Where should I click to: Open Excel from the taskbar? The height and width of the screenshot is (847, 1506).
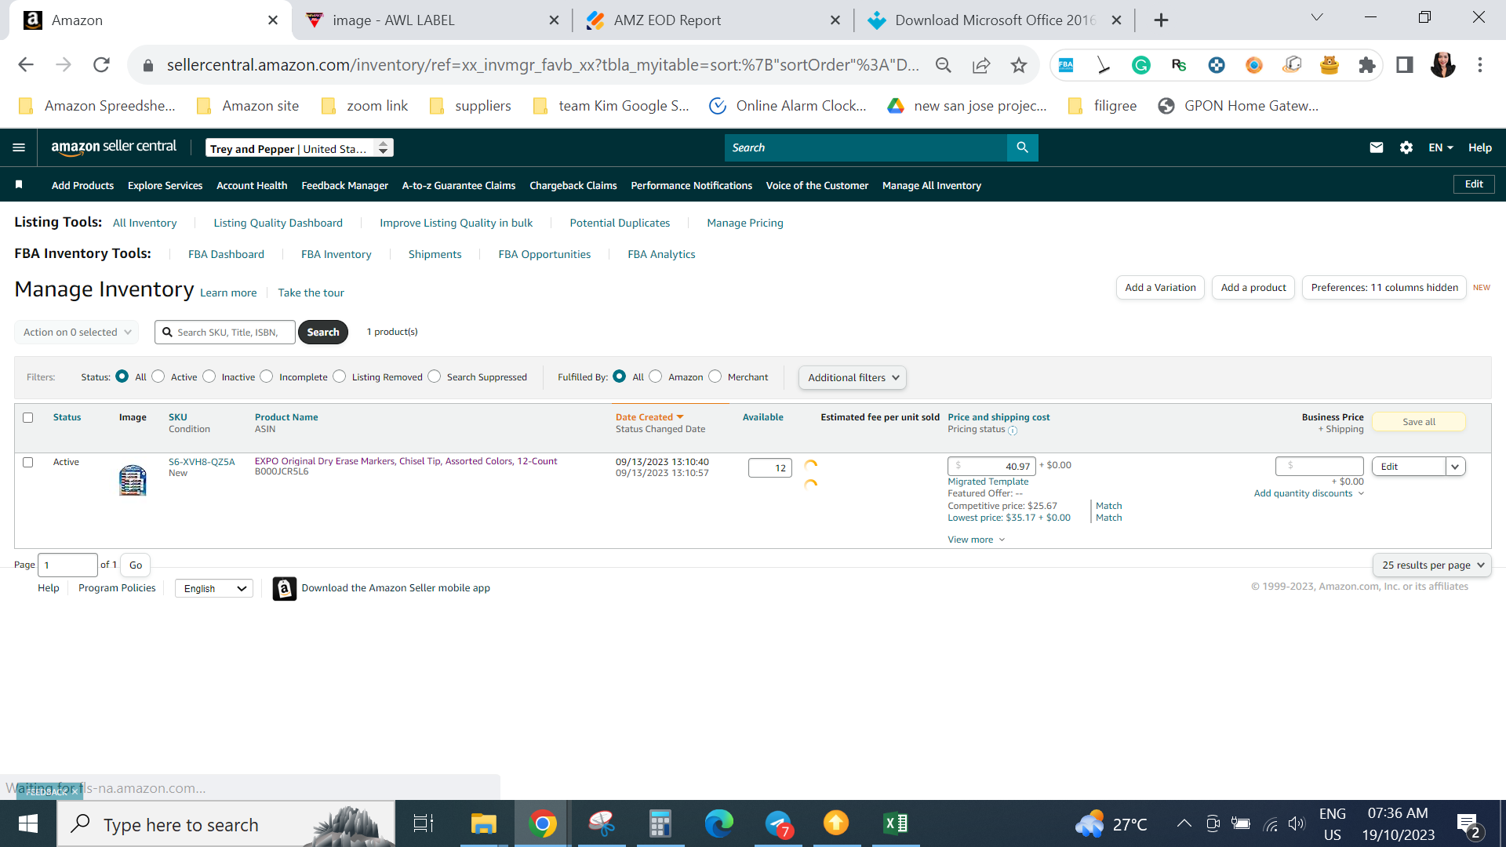tap(895, 823)
